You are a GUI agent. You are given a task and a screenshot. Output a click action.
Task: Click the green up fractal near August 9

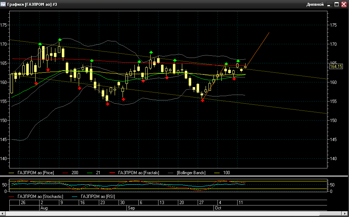click(60, 40)
